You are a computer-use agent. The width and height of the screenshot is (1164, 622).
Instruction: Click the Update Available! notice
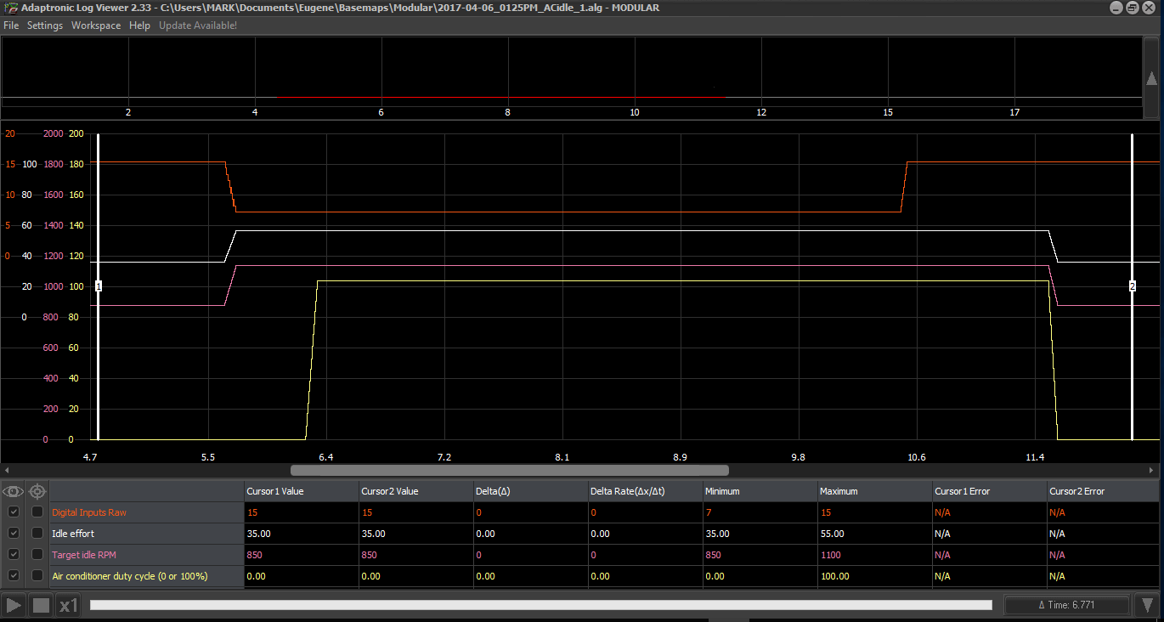click(x=198, y=25)
